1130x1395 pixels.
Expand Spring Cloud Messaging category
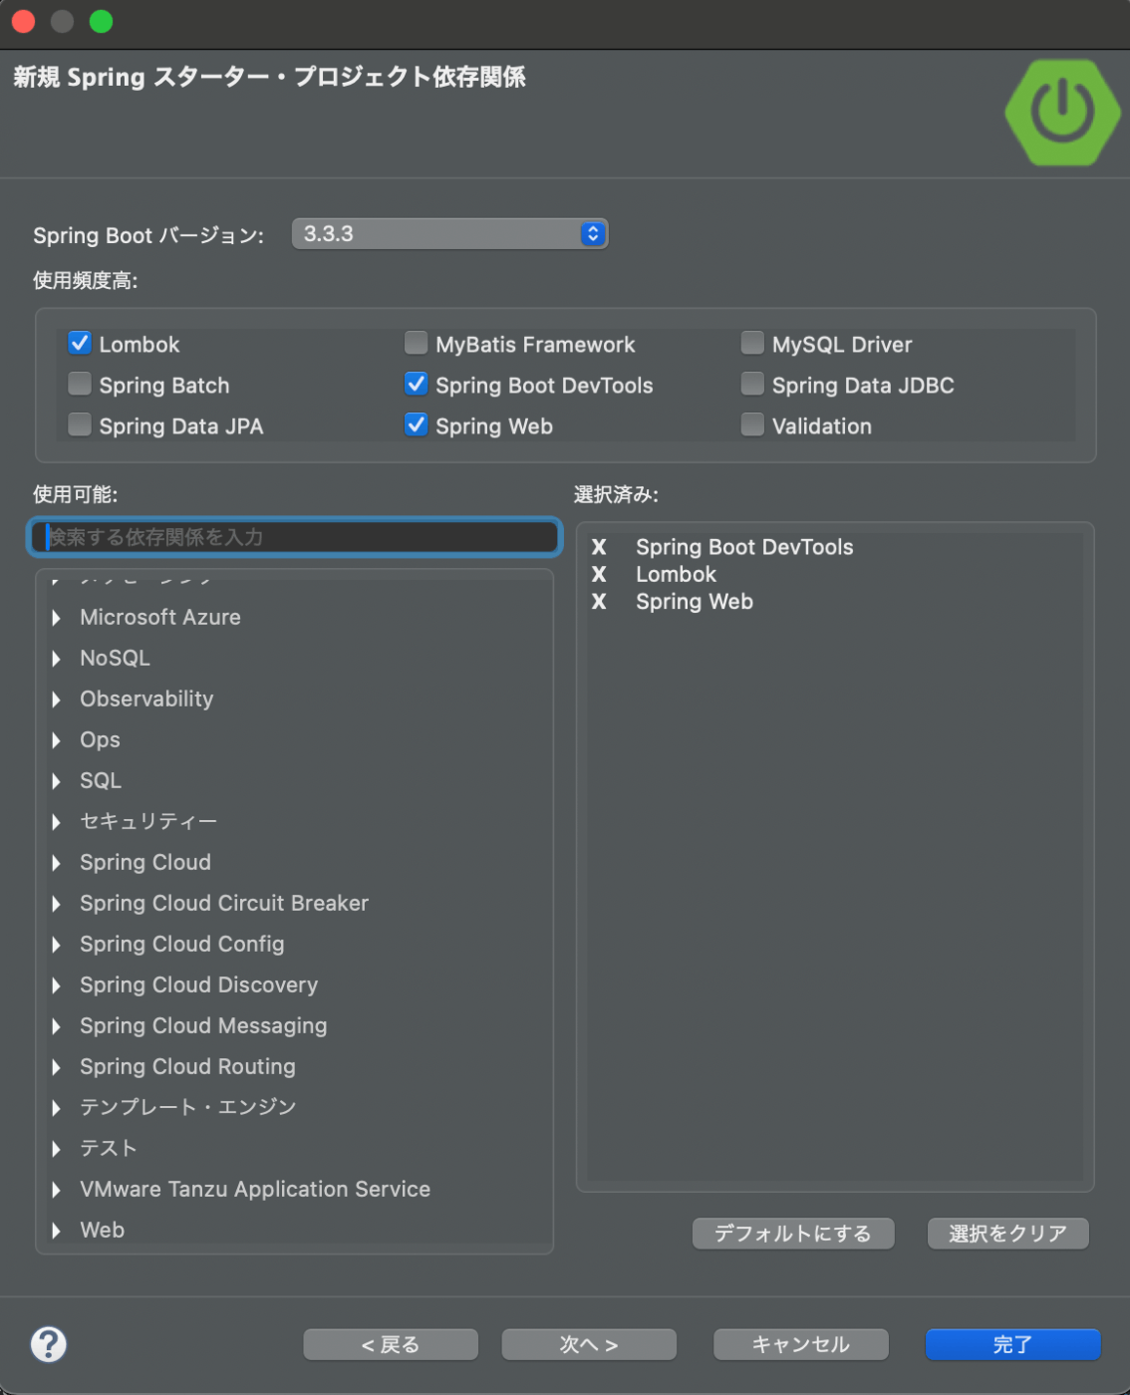pyautogui.click(x=57, y=1026)
